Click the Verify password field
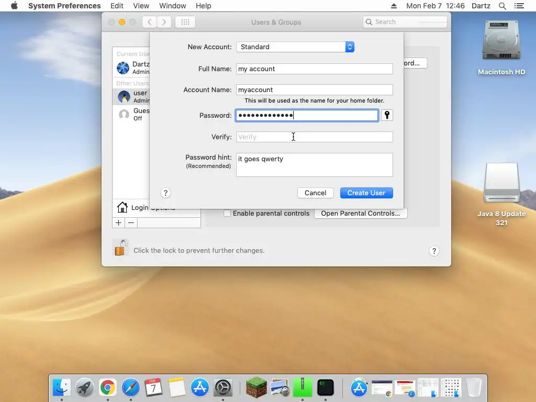Screen dimensions: 536x402 tap(314, 137)
